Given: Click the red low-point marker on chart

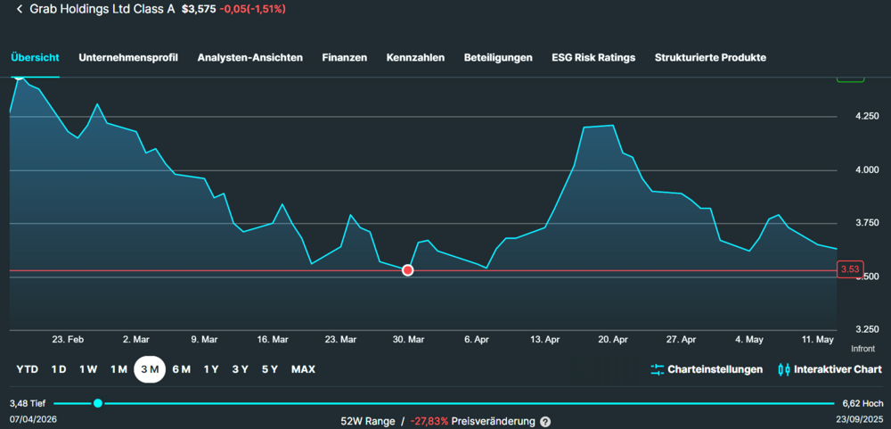Looking at the screenshot, I should [407, 270].
